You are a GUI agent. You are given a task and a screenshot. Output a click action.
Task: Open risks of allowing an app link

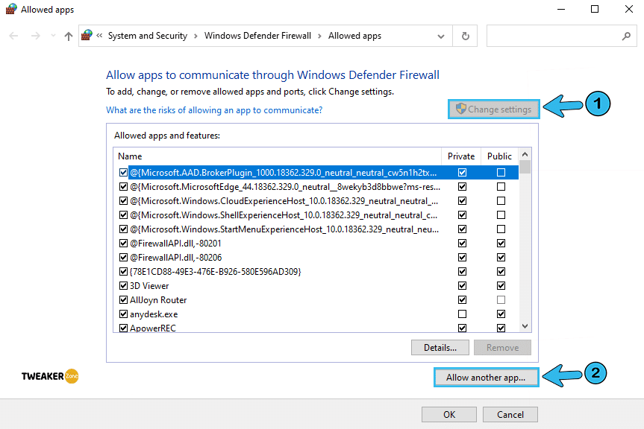point(214,110)
